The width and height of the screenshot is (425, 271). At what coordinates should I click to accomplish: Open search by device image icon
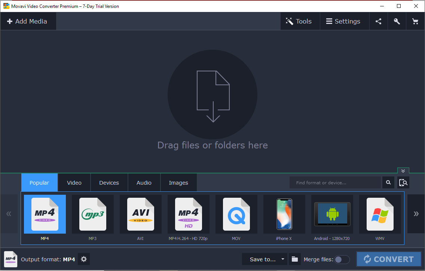click(403, 182)
